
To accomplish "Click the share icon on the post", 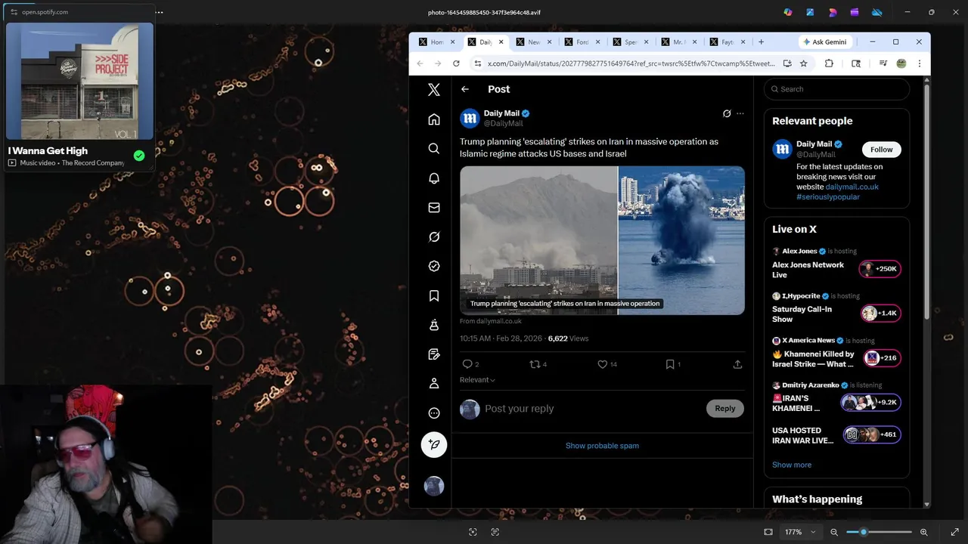I will (737, 364).
